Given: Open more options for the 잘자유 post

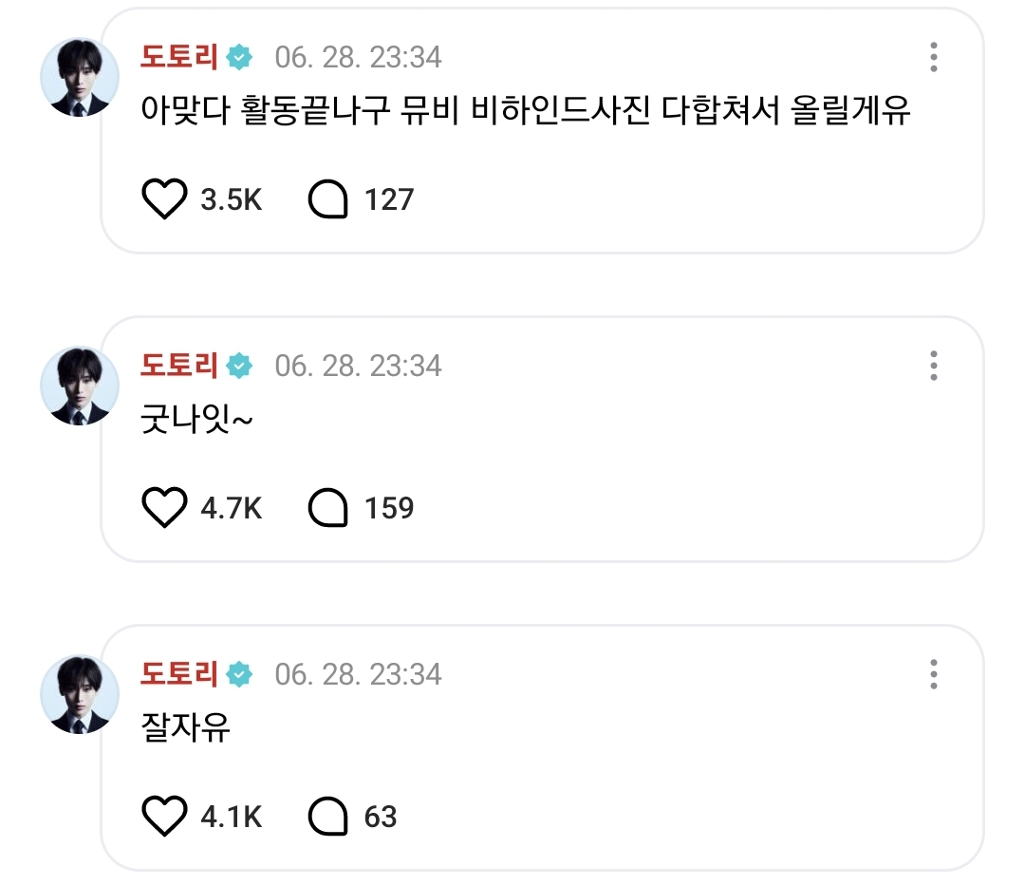Looking at the screenshot, I should pyautogui.click(x=934, y=674).
